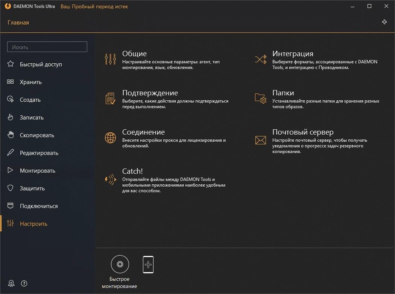
Task: Click the Быстрое монтирование disc icon
Action: pyautogui.click(x=120, y=264)
